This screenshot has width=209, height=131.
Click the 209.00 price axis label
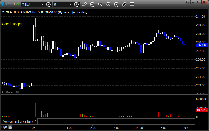(200, 34)
